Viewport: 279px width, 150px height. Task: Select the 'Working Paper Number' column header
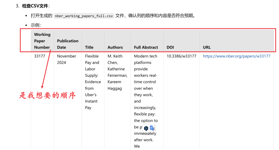point(42,41)
